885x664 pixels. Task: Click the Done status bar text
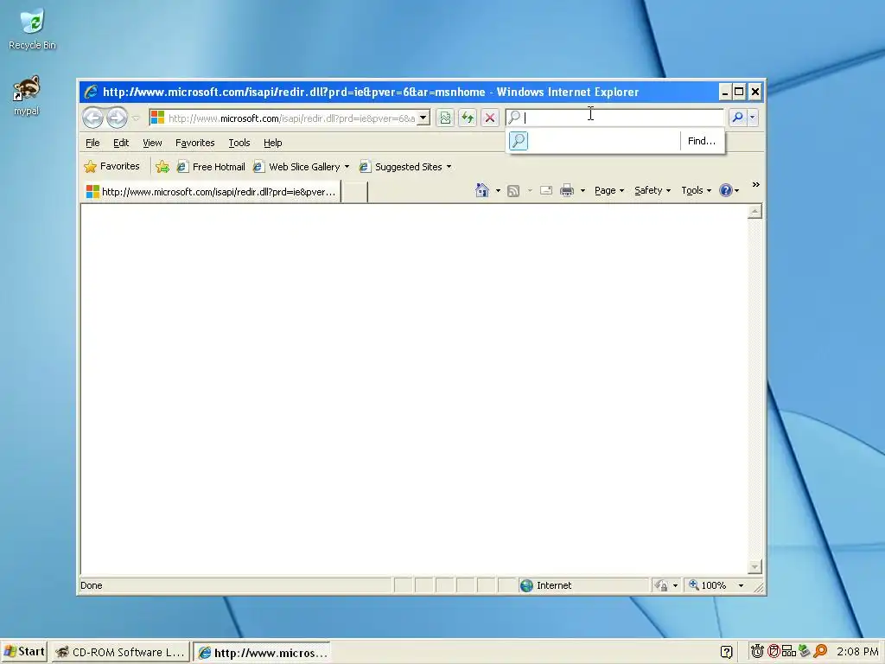(x=92, y=585)
